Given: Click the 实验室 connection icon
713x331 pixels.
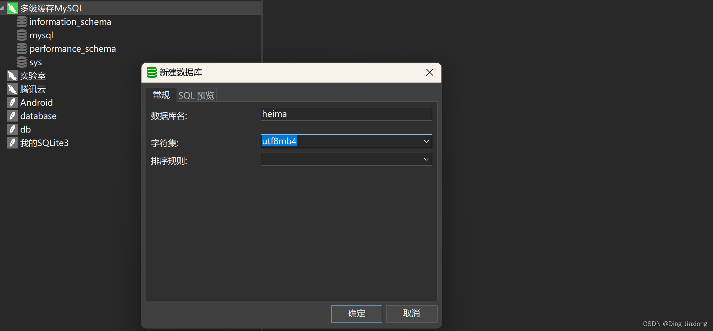Looking at the screenshot, I should (12, 75).
